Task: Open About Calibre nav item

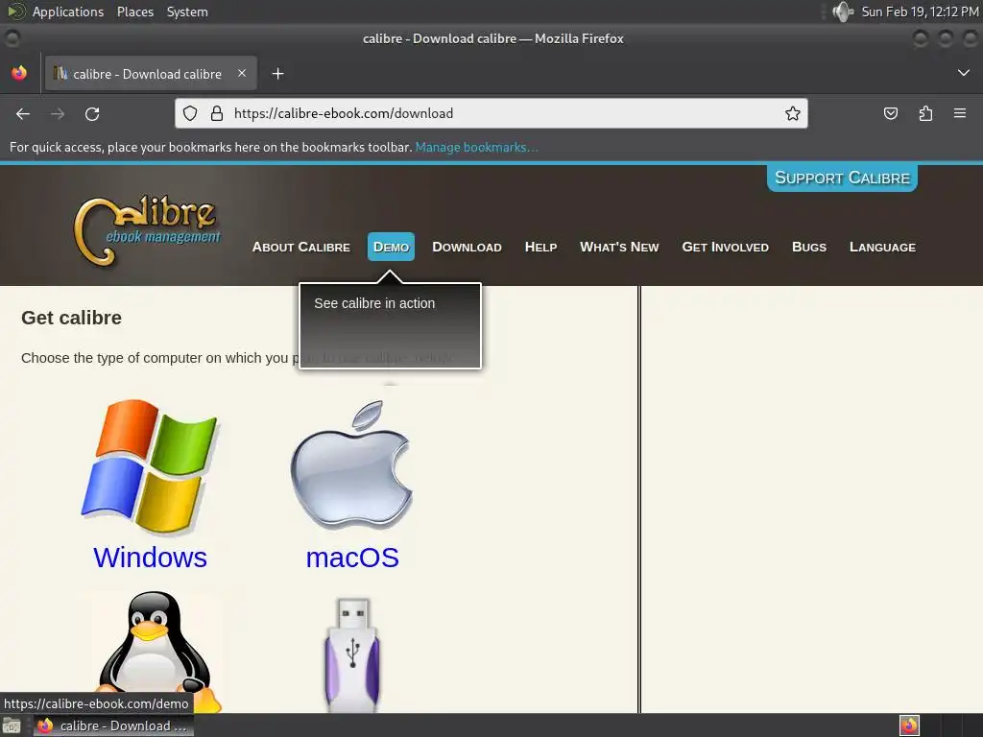Action: pyautogui.click(x=300, y=247)
